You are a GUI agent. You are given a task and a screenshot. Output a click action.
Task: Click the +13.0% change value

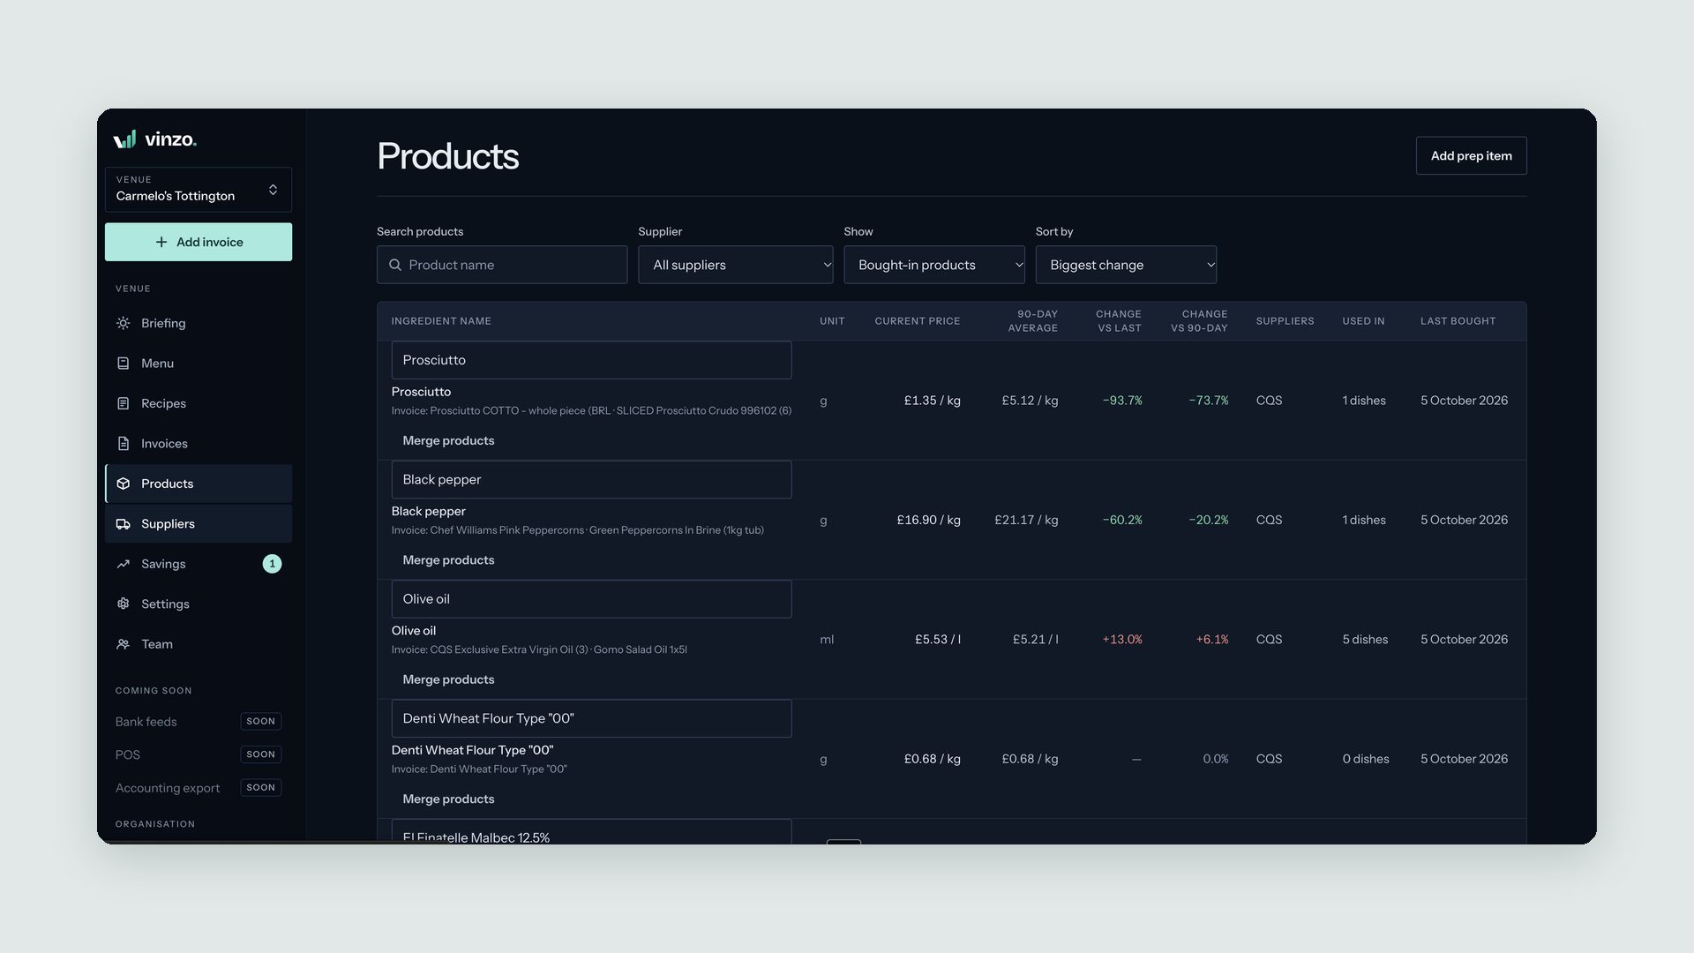point(1122,640)
